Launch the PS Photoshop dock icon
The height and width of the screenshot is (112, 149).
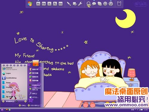tap(38, 4)
